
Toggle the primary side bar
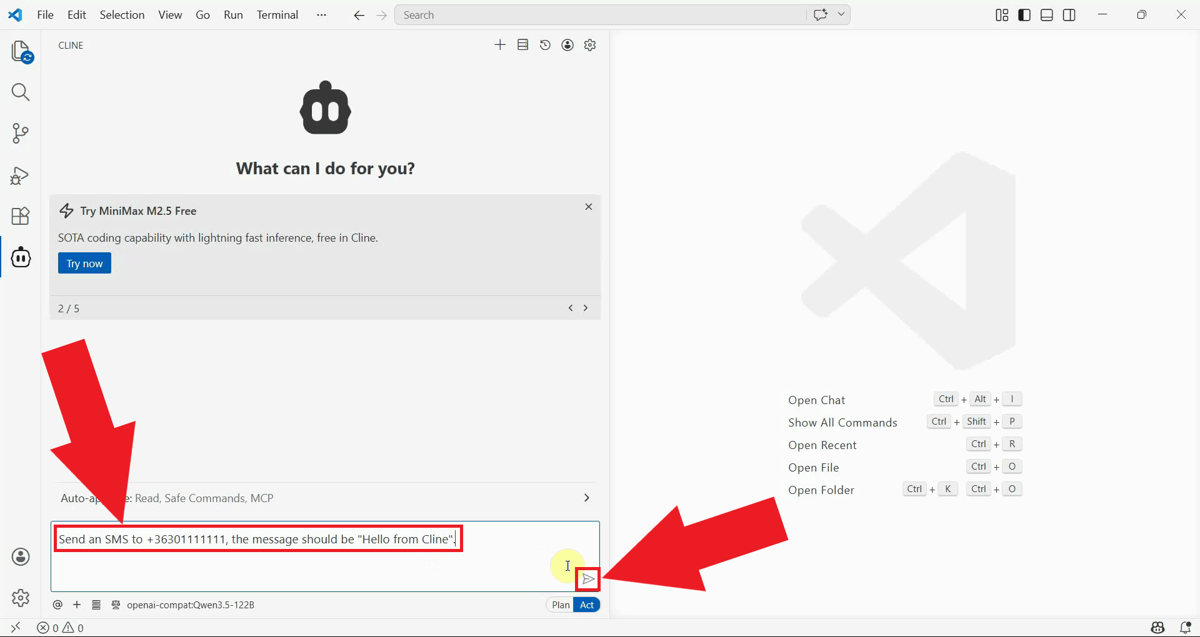pyautogui.click(x=1024, y=15)
